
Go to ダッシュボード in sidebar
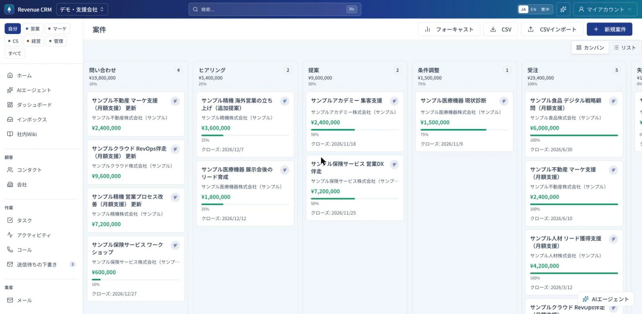pos(41,105)
